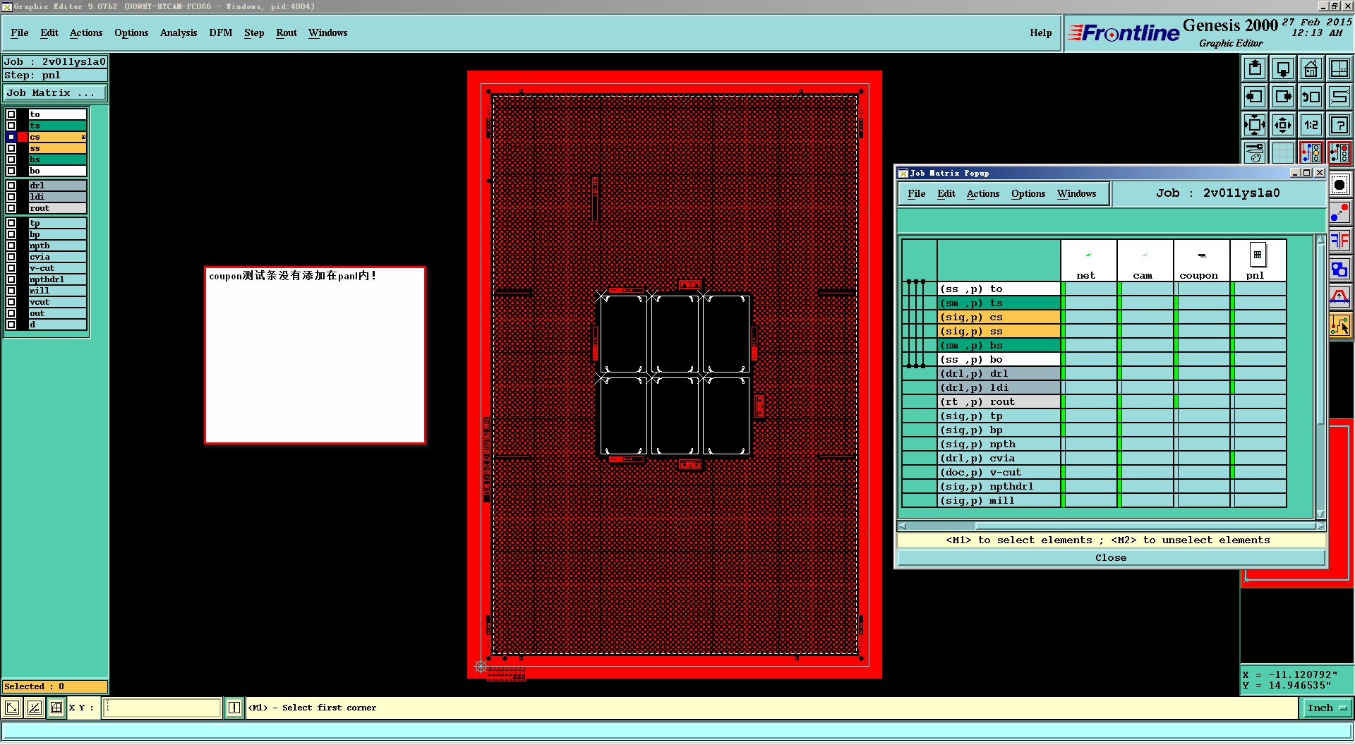The height and width of the screenshot is (745, 1355).
Task: Click the 'Job Matrix ...' button
Action: 55,92
